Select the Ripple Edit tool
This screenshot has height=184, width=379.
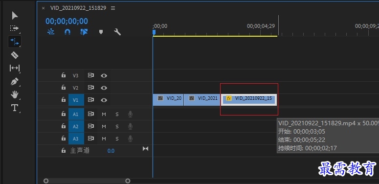pyautogui.click(x=15, y=42)
